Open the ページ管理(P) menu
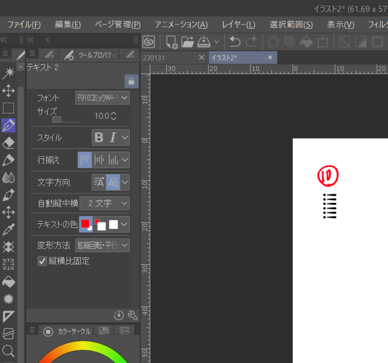Screen dimensions: 388x363 coord(118,24)
